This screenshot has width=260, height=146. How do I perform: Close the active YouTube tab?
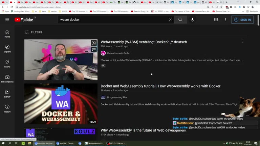click(x=15, y=2)
